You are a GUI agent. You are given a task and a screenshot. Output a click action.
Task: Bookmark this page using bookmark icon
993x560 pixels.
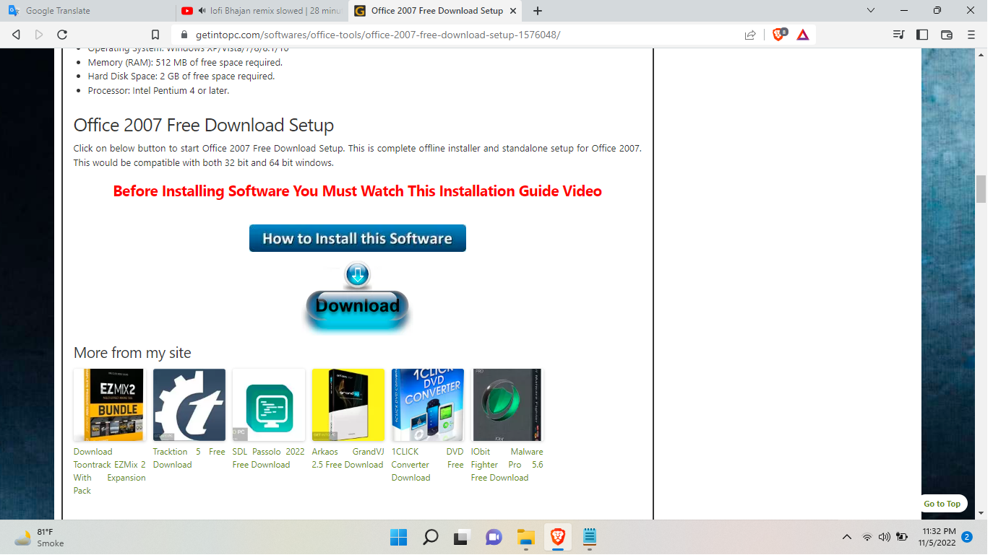[155, 35]
